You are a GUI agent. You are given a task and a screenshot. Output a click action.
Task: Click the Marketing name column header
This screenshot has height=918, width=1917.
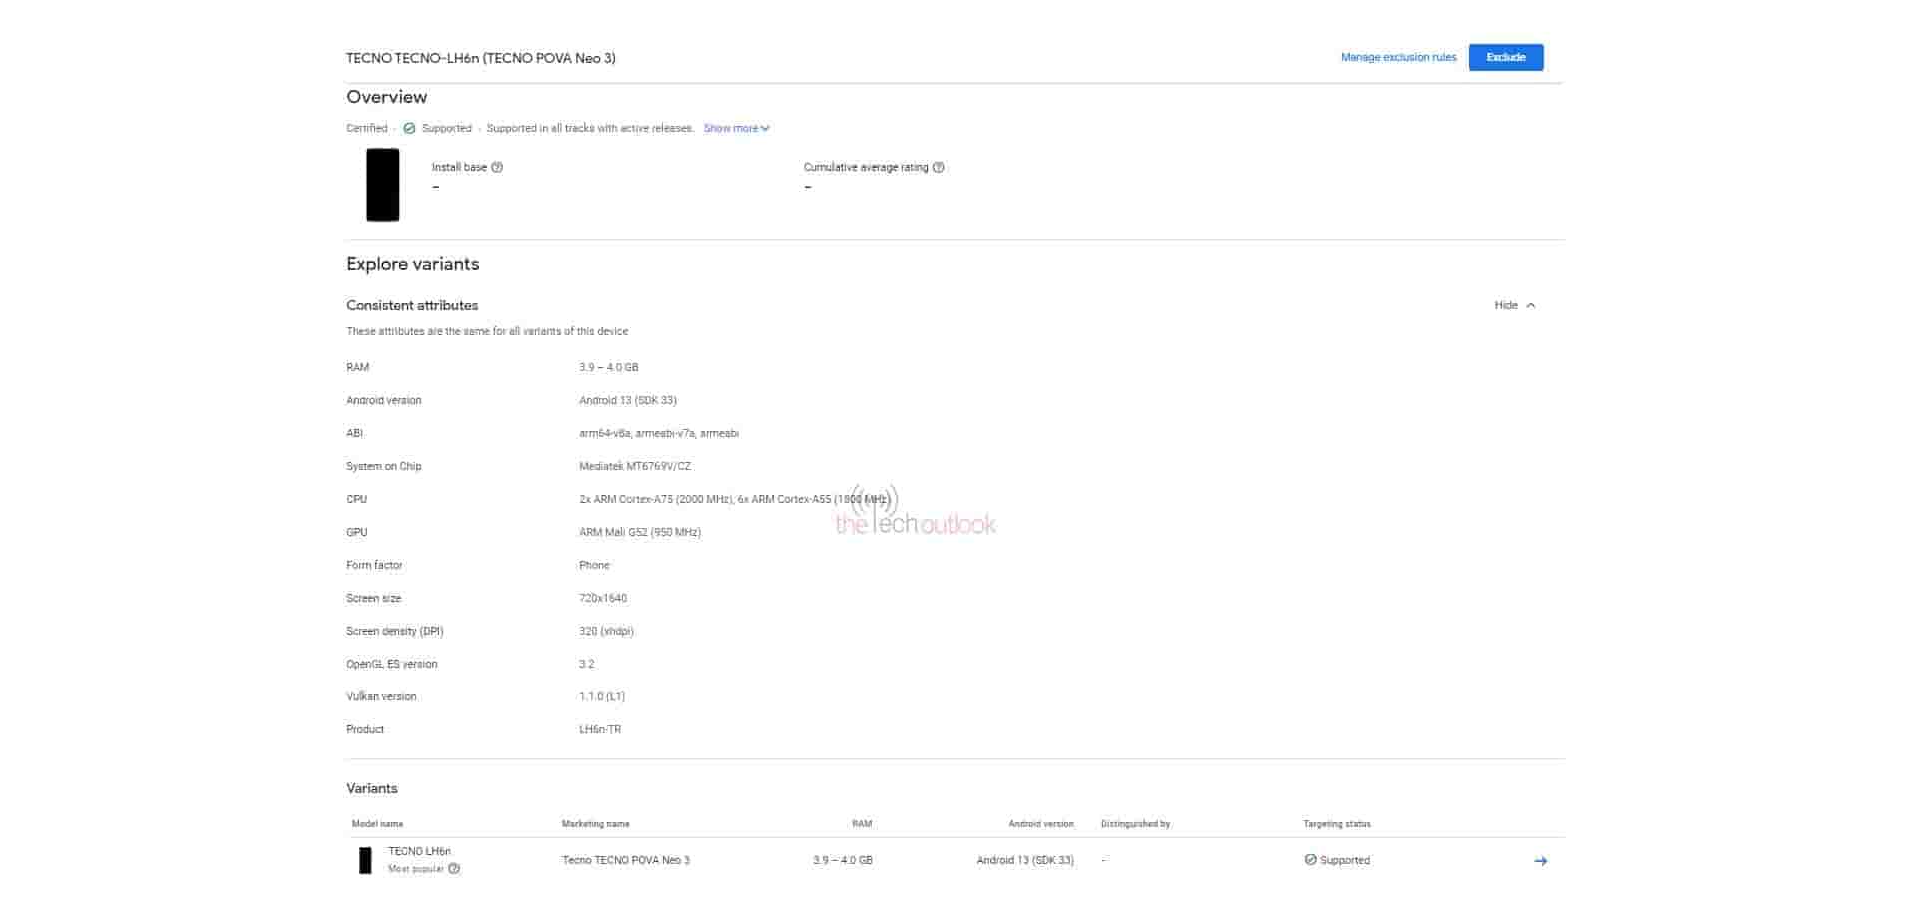pyautogui.click(x=595, y=824)
